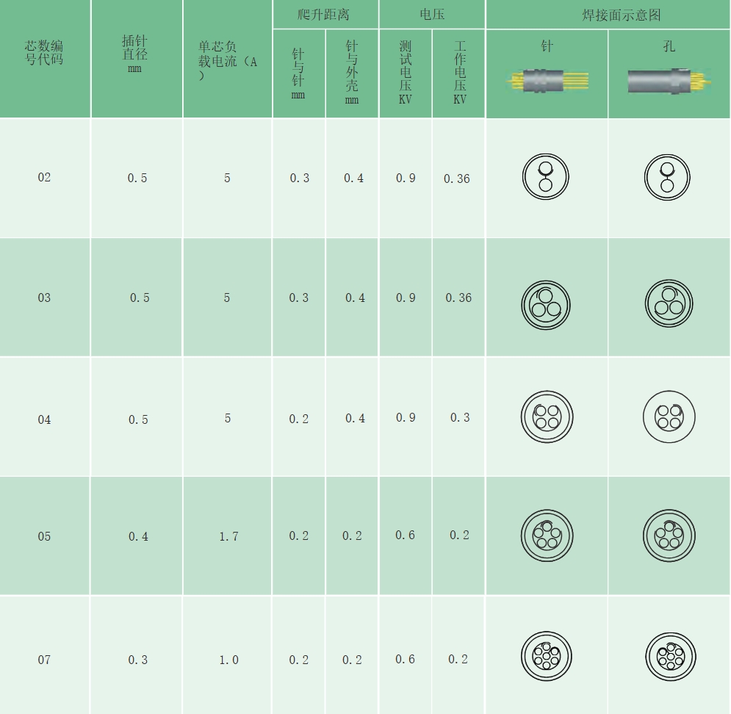Image resolution: width=731 pixels, height=714 pixels.
Task: Click the socket connector photo under 孔 header
Action: pos(668,80)
